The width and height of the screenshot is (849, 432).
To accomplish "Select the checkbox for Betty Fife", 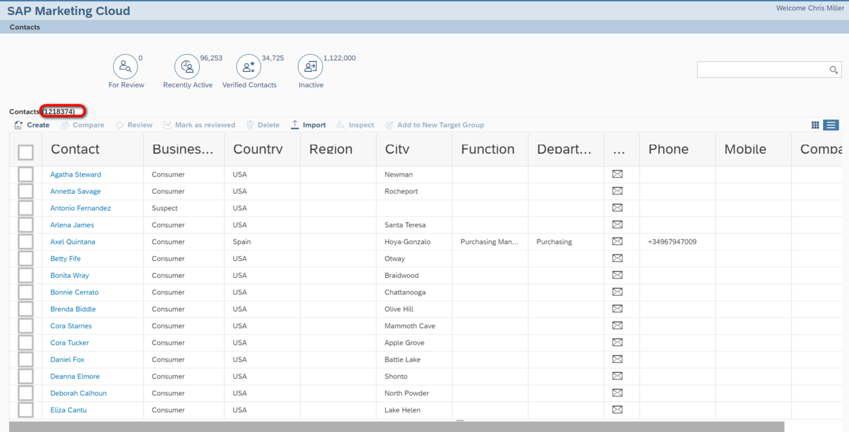I will coord(25,259).
